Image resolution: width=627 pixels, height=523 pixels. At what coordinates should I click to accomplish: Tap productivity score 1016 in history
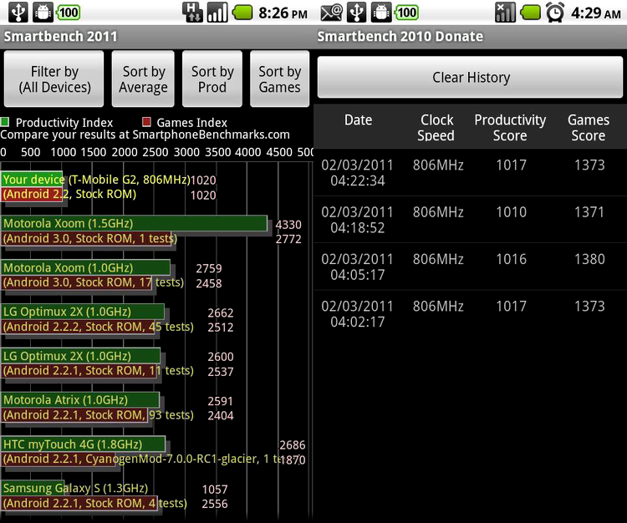[x=511, y=259]
